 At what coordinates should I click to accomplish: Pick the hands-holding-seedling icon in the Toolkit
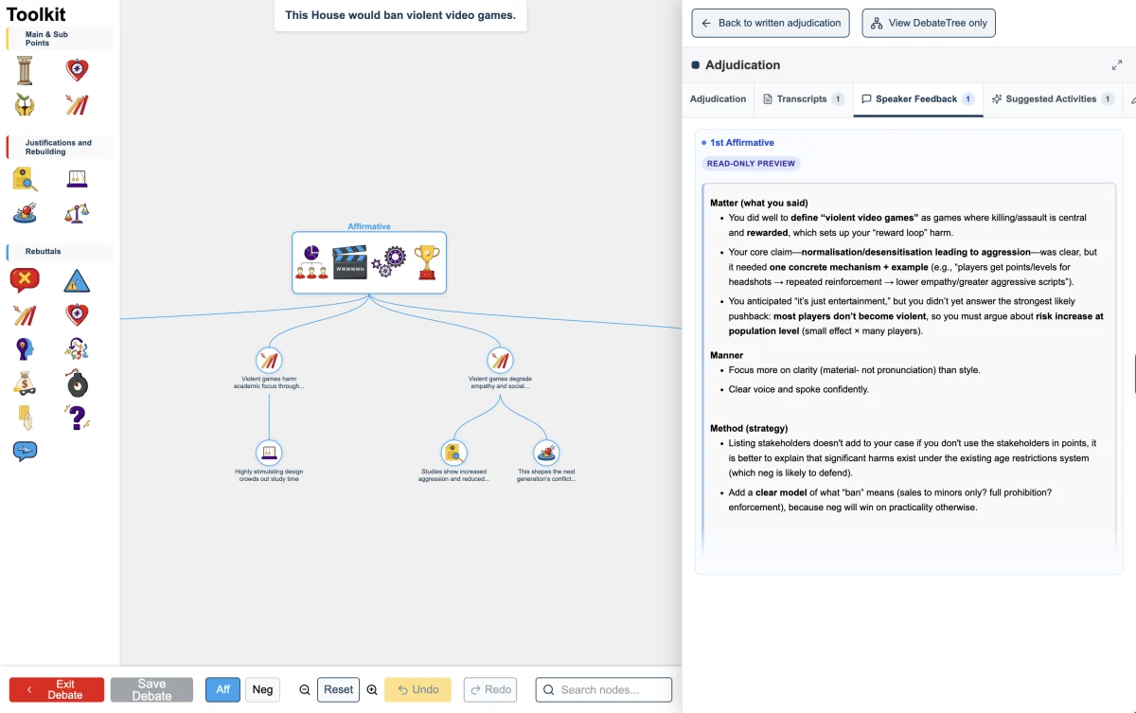[x=25, y=104]
